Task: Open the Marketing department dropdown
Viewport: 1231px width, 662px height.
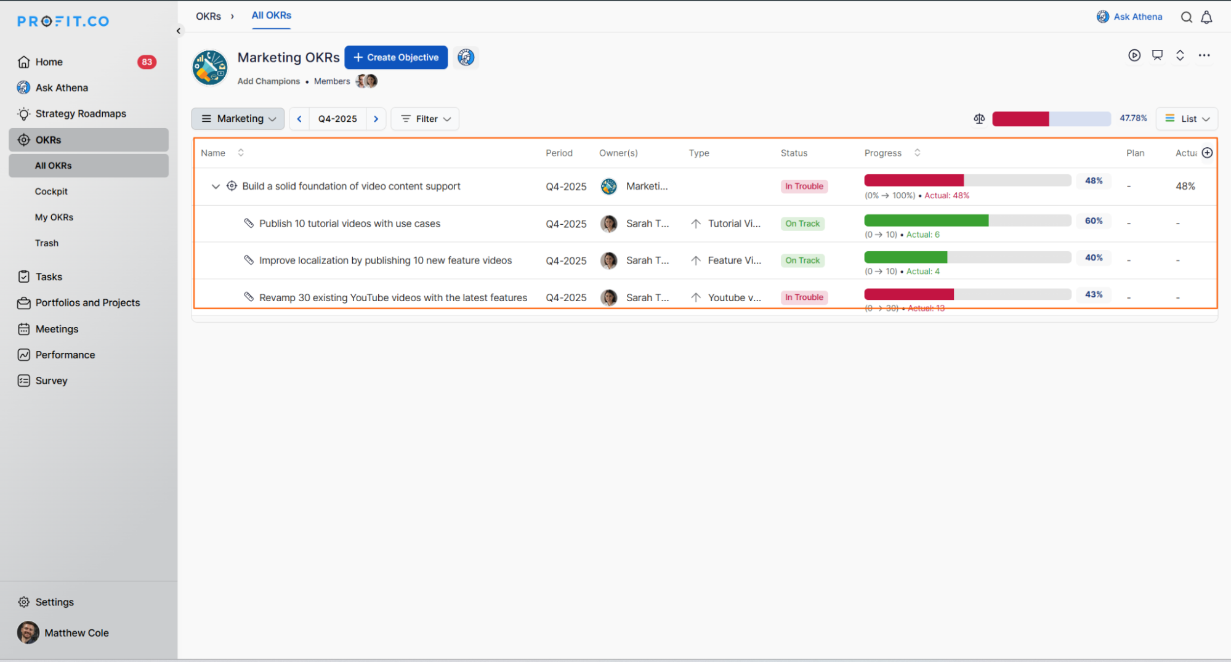Action: [238, 119]
